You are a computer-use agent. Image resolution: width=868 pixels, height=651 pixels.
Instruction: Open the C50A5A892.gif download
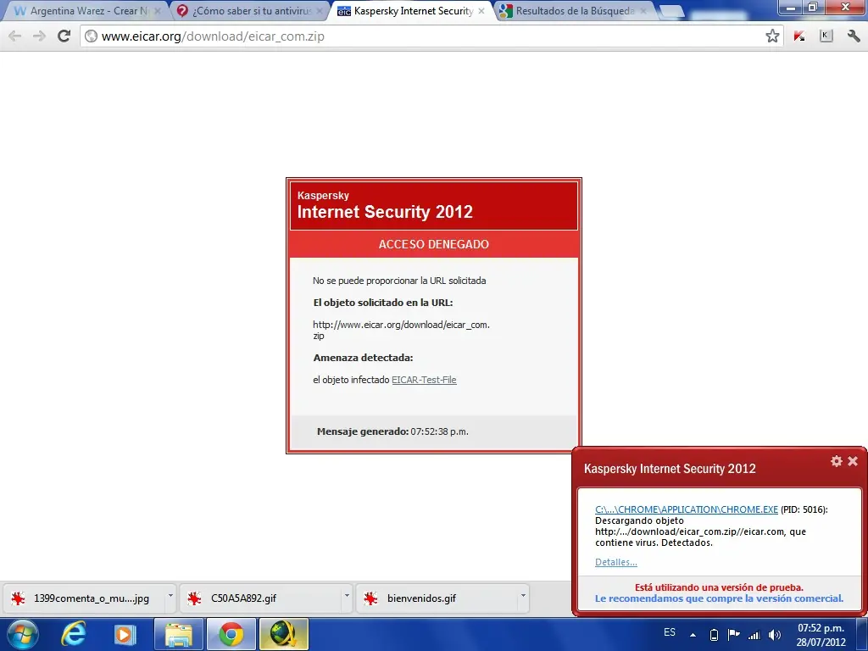click(260, 598)
